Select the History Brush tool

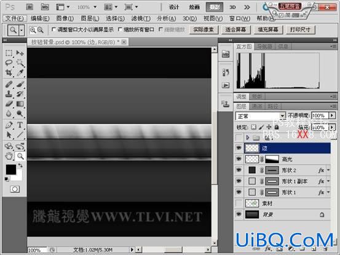20,94
